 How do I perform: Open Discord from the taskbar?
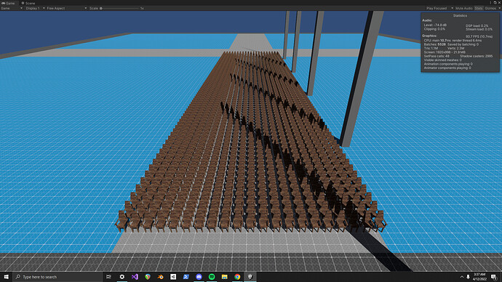coord(199,277)
